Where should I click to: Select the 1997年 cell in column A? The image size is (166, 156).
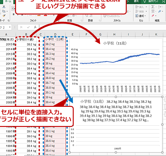8,131
